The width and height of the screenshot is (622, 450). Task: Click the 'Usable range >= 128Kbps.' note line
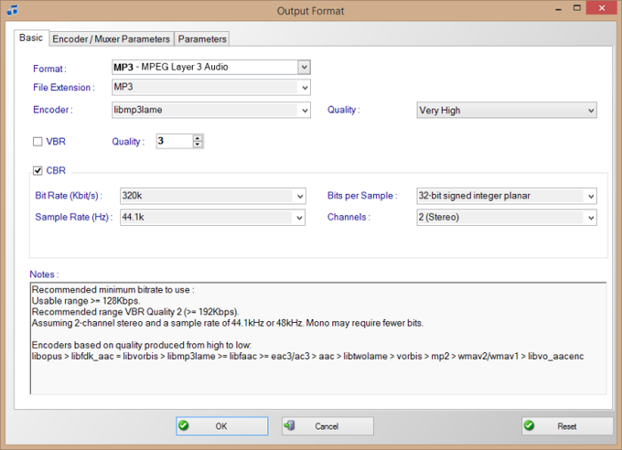86,301
